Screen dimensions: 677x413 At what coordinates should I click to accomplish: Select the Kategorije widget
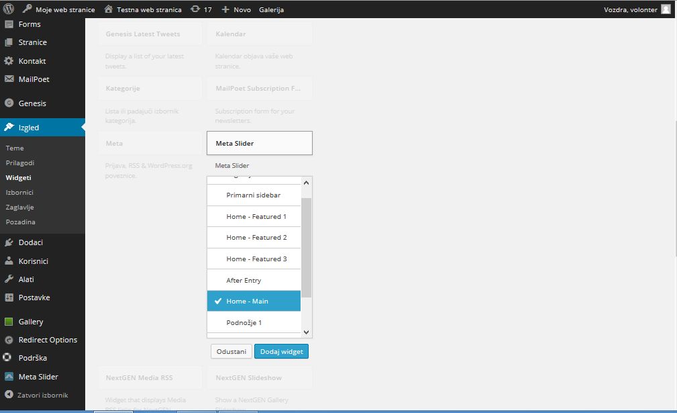[x=150, y=88]
